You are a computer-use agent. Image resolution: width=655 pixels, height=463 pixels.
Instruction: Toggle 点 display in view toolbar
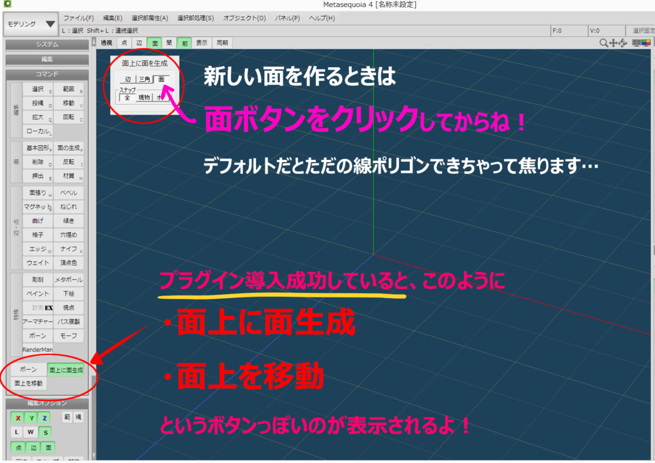click(x=124, y=43)
